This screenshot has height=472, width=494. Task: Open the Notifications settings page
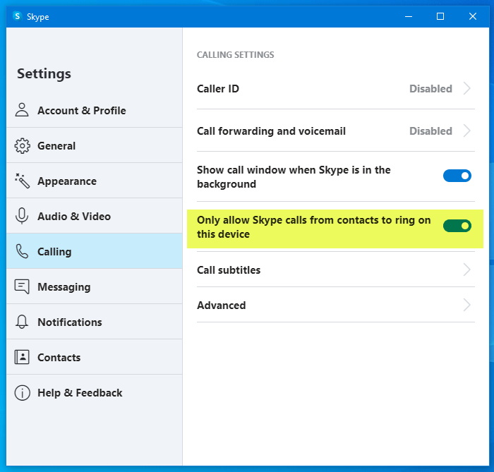point(94,322)
